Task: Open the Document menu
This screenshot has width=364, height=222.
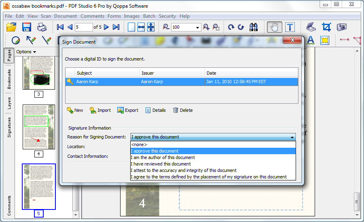Action: click(66, 16)
